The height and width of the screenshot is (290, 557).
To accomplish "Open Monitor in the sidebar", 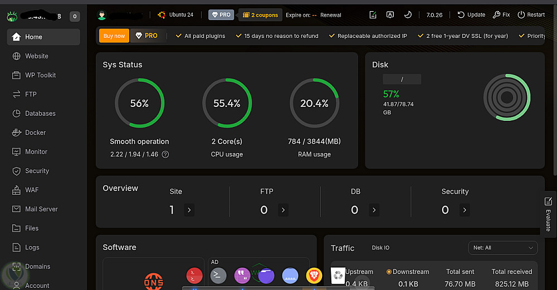I will (43, 151).
